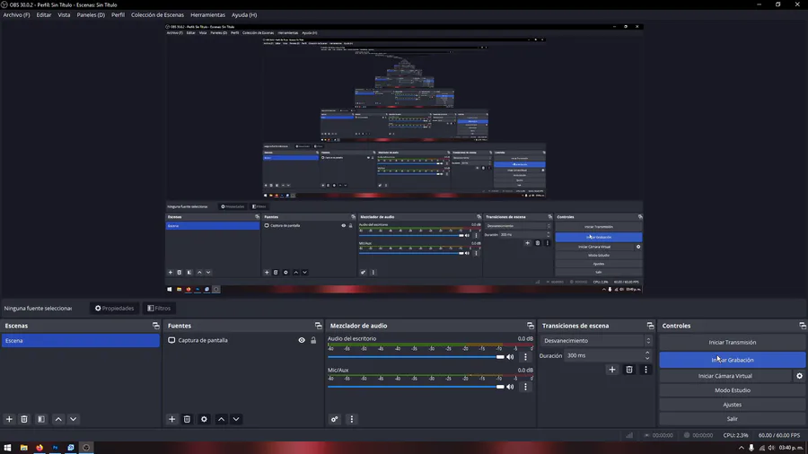The height and width of the screenshot is (454, 808).
Task: Click Iniciar Cámara Virtual button
Action: click(x=725, y=376)
